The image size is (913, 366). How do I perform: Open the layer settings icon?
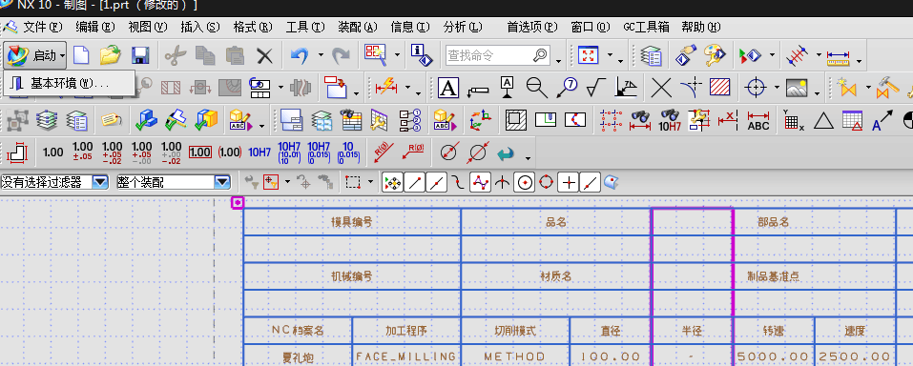click(x=651, y=56)
